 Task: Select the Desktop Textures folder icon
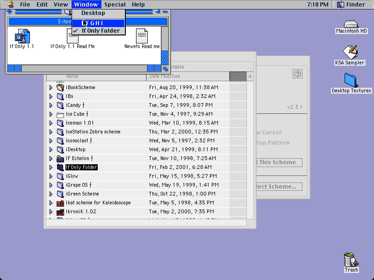pyautogui.click(x=350, y=80)
